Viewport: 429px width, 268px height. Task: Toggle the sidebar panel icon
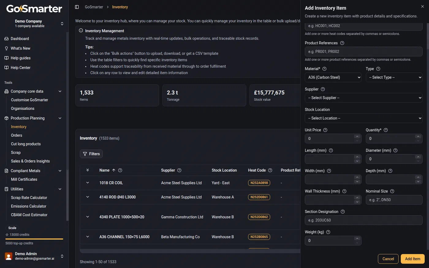(77, 7)
